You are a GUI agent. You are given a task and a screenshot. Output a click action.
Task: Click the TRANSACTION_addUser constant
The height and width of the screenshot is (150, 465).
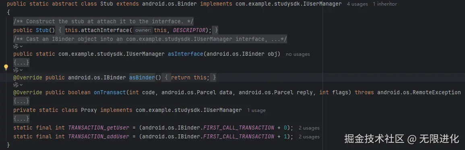[x=99, y=137]
